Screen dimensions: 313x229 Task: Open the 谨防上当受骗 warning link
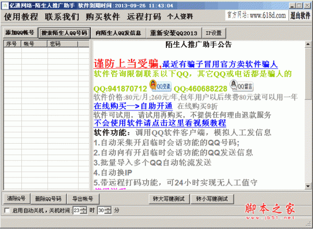tap(128, 64)
